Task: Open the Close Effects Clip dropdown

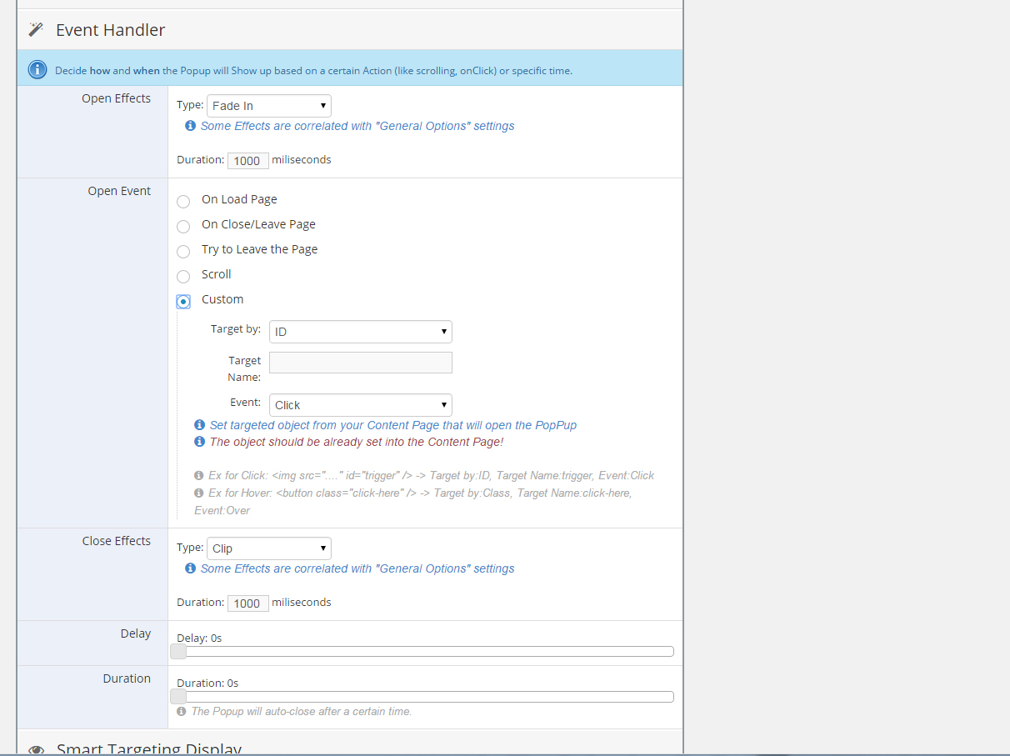Action: point(268,548)
